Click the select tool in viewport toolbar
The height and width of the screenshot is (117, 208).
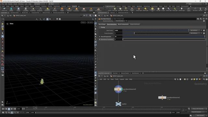(x=3, y=33)
